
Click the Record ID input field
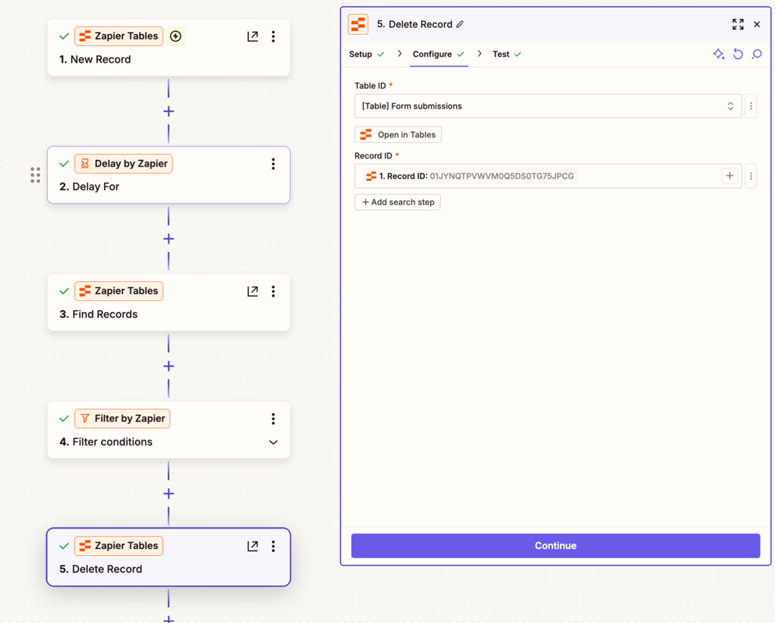point(548,176)
